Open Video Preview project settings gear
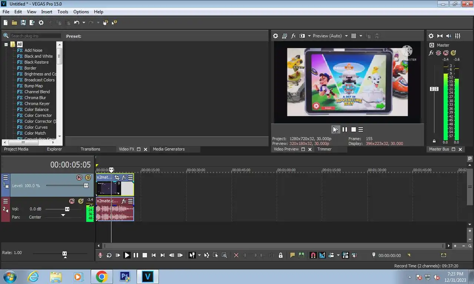 [276, 36]
